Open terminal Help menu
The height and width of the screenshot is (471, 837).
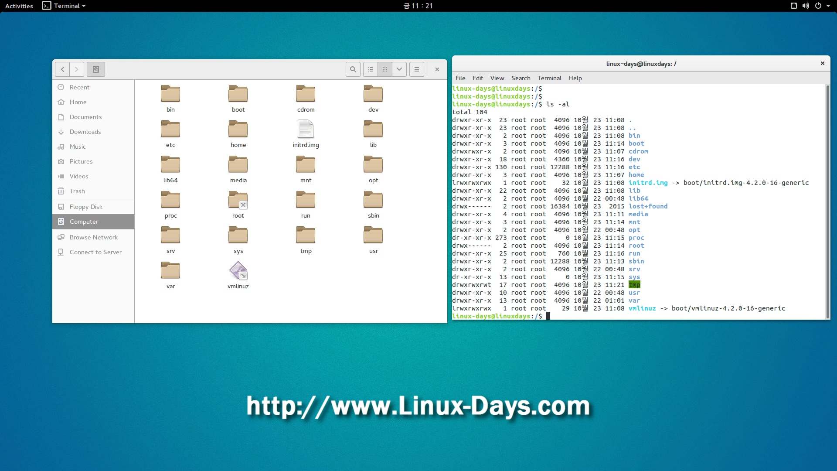[x=575, y=78]
